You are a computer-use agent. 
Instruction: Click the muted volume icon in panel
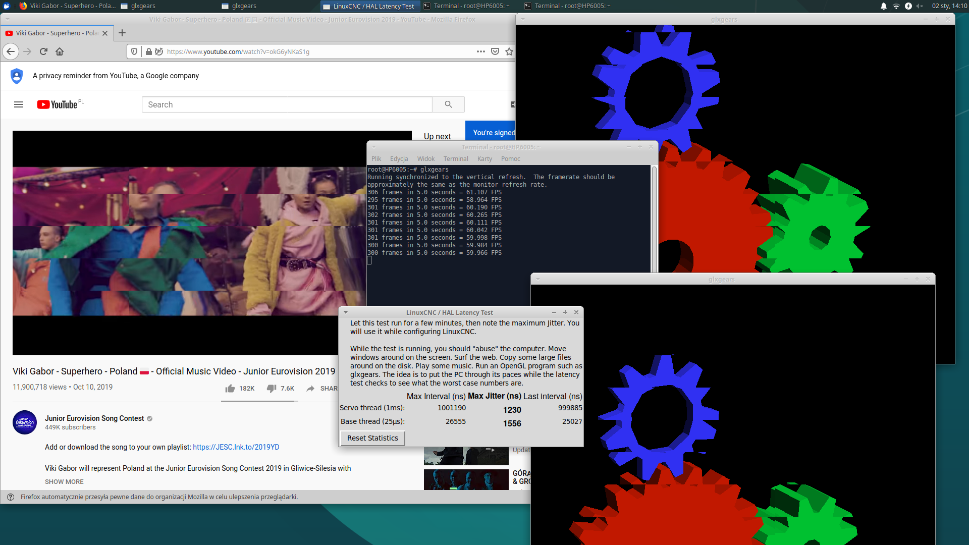tap(920, 6)
